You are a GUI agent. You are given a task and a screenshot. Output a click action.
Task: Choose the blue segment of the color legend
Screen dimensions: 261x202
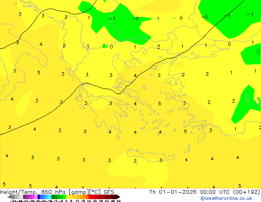coord(40,197)
